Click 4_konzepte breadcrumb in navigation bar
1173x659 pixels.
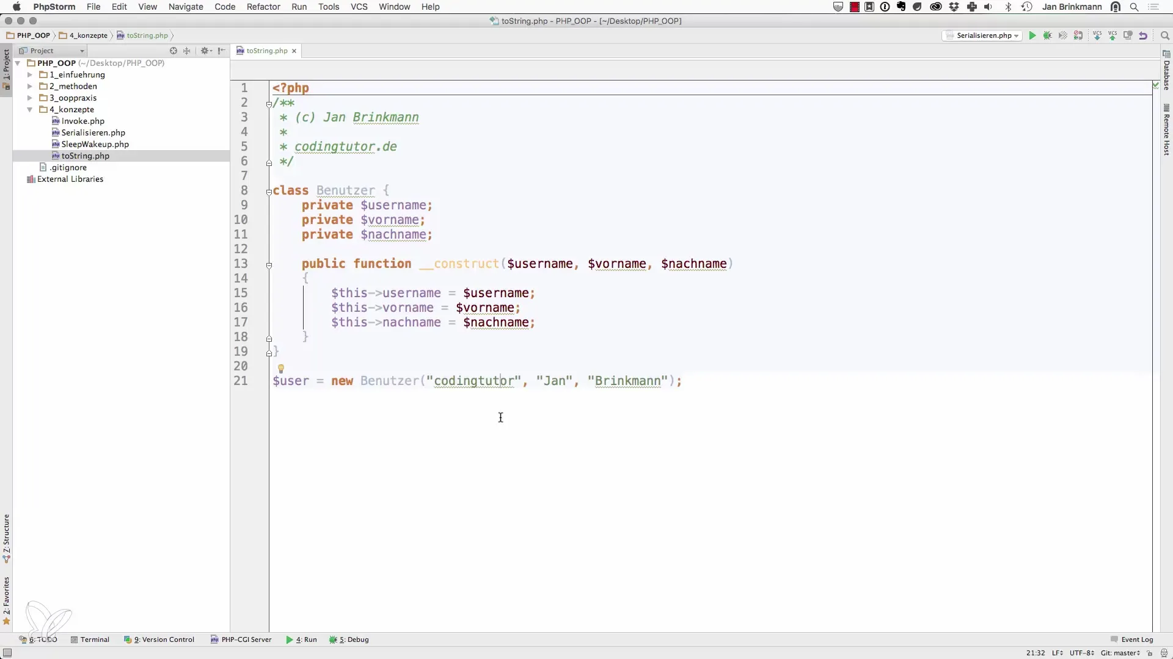(x=84, y=35)
